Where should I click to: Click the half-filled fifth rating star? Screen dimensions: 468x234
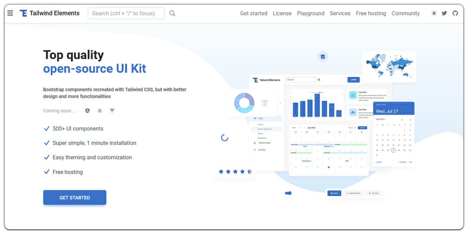(249, 172)
